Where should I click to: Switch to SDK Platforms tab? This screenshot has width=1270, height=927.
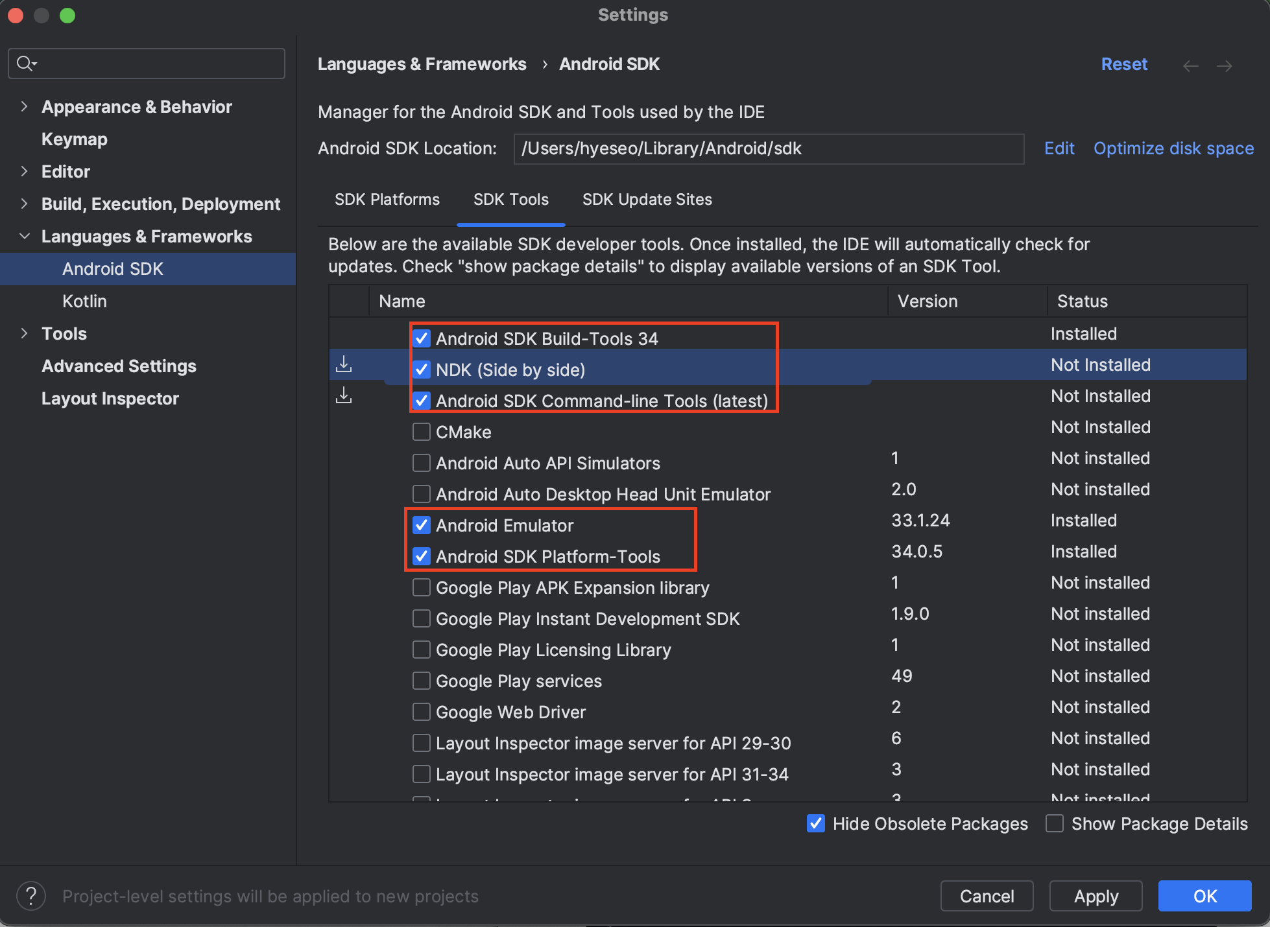coord(387,199)
